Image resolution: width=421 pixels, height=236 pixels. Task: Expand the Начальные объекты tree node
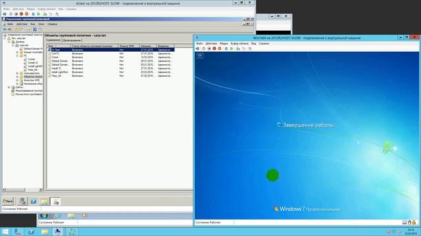(x=18, y=83)
